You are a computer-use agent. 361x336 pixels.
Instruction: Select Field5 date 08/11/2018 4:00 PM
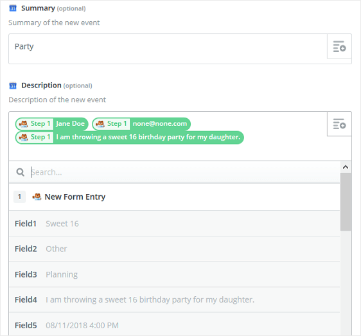pyautogui.click(x=174, y=325)
